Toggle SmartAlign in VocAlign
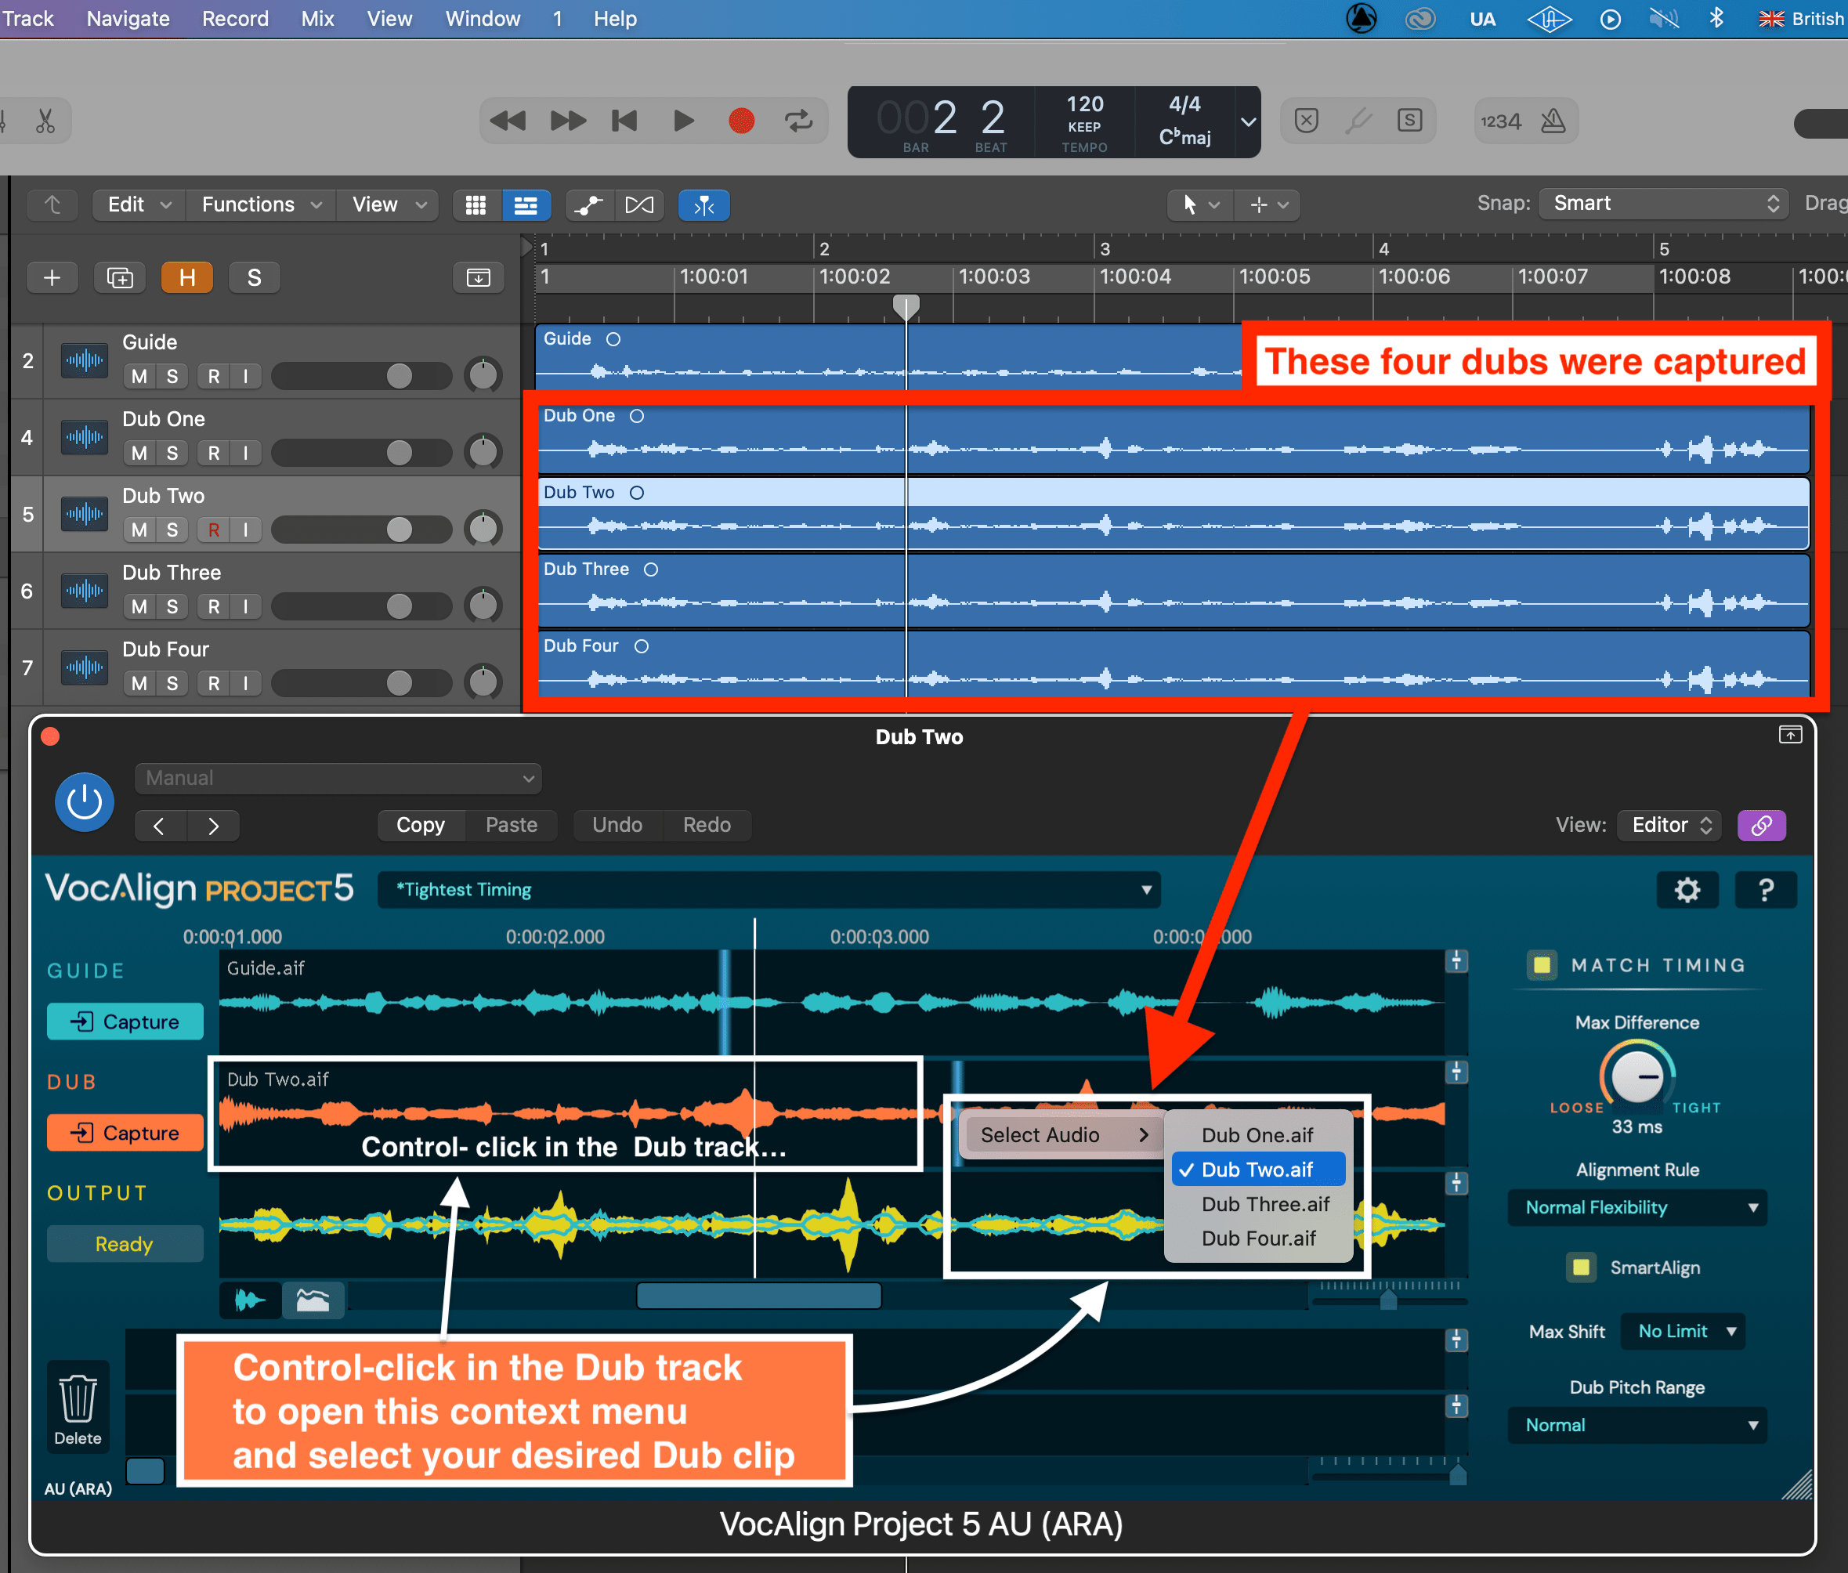 click(x=1580, y=1267)
